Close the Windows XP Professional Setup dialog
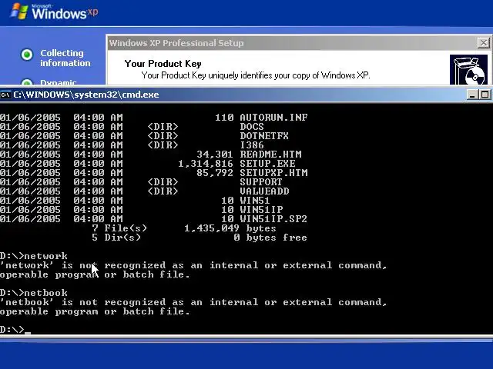This screenshot has width=493, height=369. pos(484,43)
